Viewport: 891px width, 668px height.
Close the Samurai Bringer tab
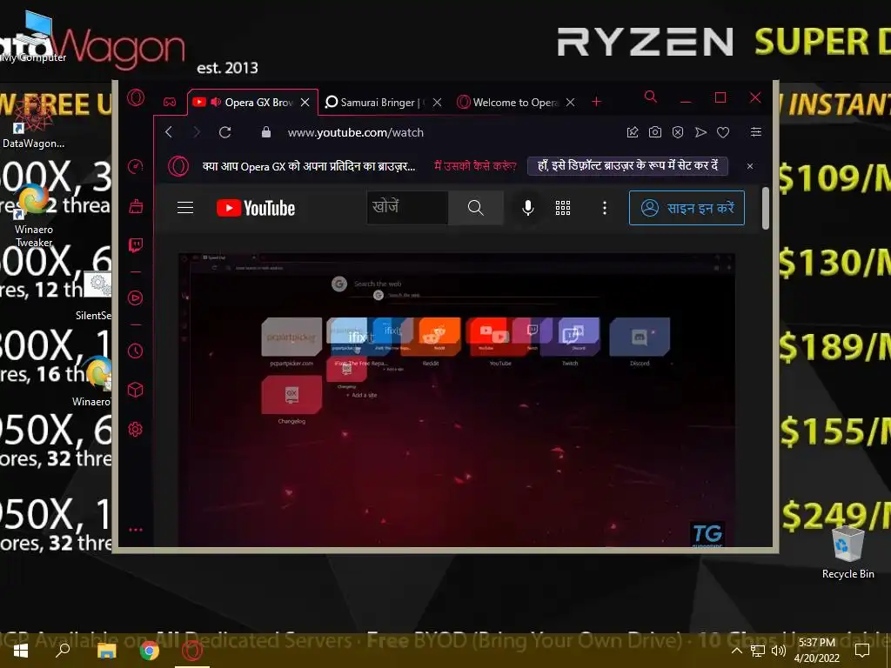click(437, 103)
